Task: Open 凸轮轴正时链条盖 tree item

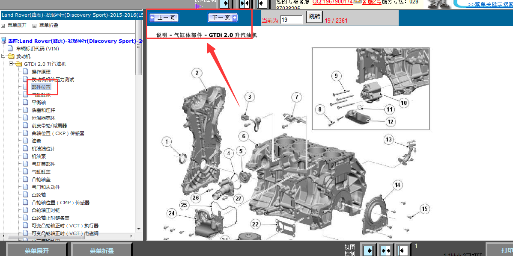Action: [51, 218]
